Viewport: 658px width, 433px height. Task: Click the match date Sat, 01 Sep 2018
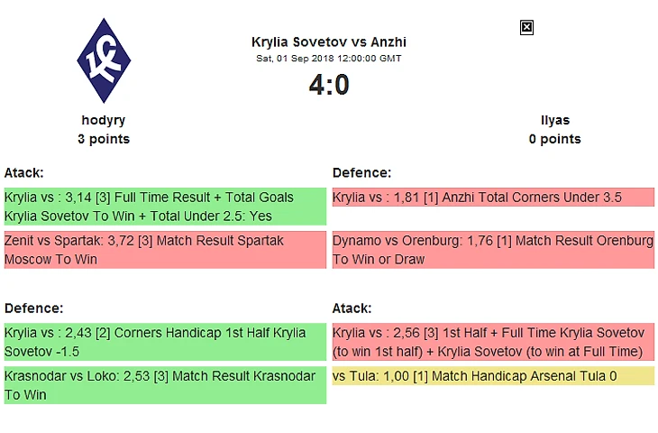tap(329, 59)
